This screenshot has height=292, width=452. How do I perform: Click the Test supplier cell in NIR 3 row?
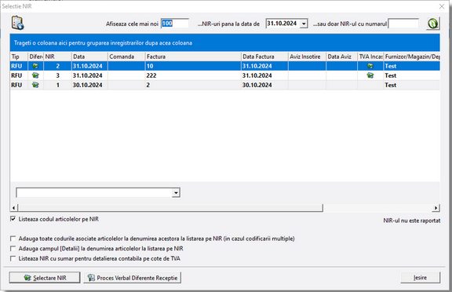point(412,75)
